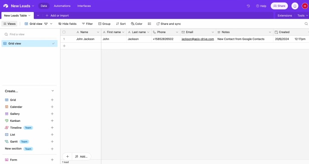Click the Form icon under Create
This screenshot has width=309, height=164.
tap(6, 160)
